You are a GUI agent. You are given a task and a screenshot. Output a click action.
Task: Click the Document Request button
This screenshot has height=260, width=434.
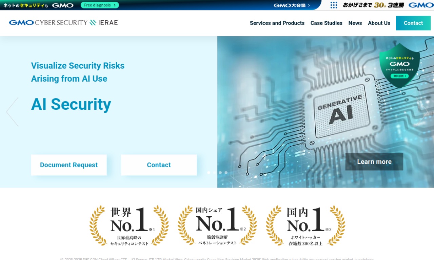(69, 165)
